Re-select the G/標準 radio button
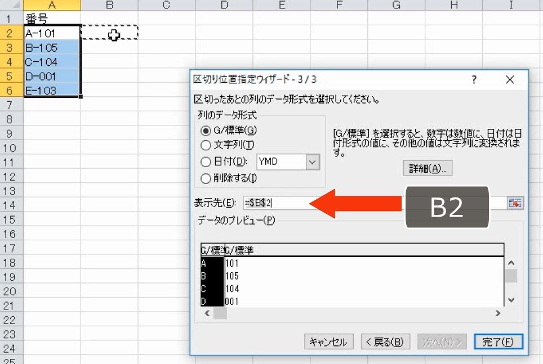Viewport: 543px width, 364px height. (204, 129)
